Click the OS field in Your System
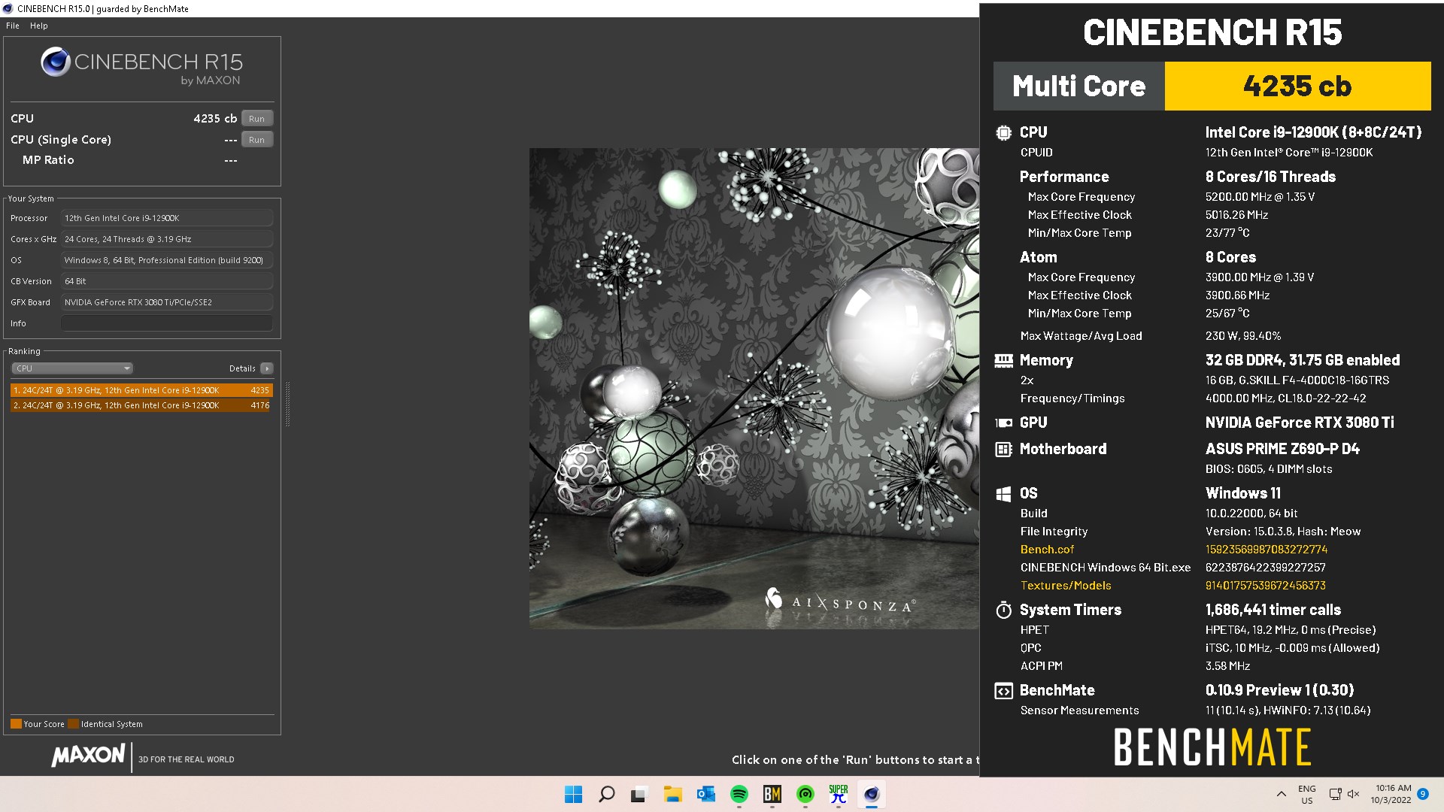Image resolution: width=1444 pixels, height=812 pixels. (x=167, y=260)
